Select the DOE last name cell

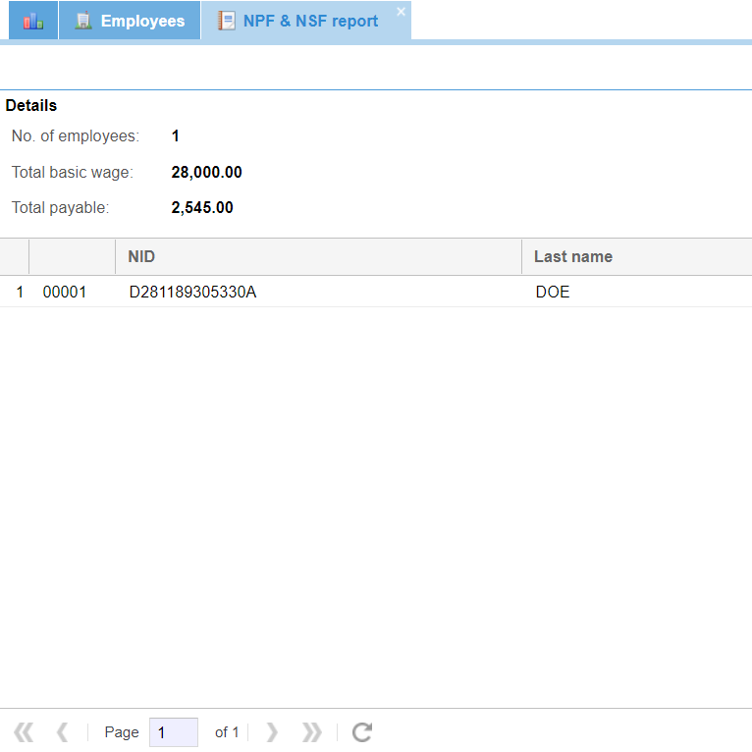[x=553, y=293]
